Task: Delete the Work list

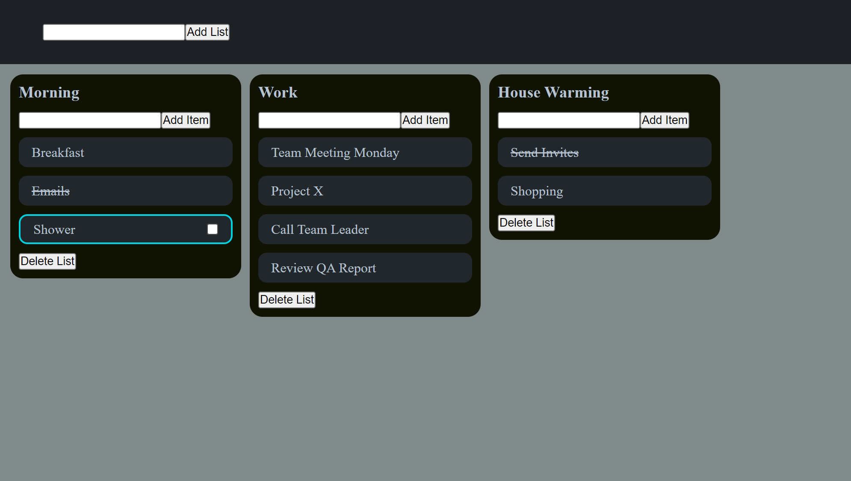Action: pos(287,299)
